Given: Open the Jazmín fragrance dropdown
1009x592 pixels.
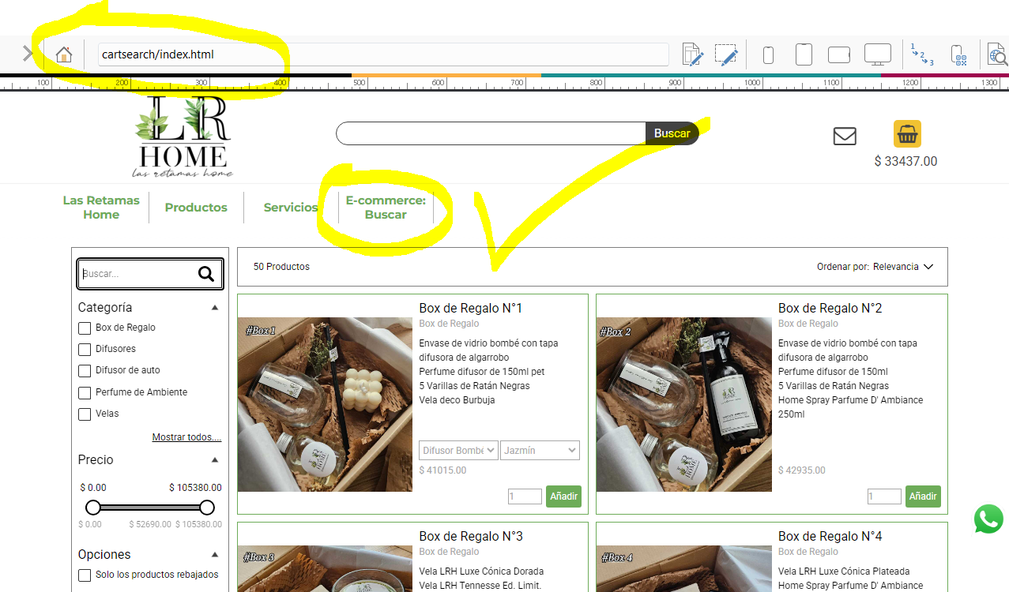Looking at the screenshot, I should click(540, 450).
